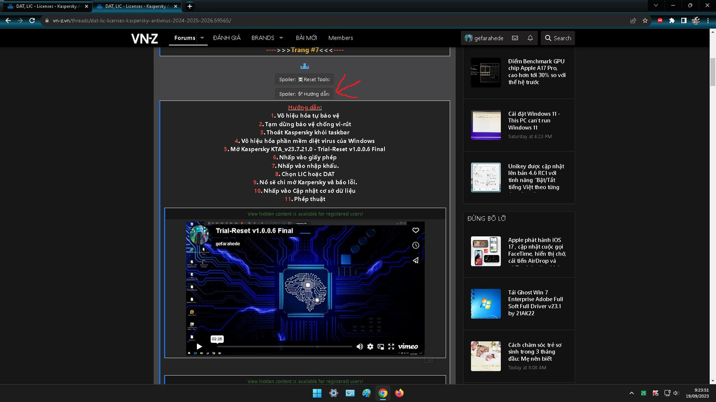Click the VN-Z site logo

pos(145,38)
